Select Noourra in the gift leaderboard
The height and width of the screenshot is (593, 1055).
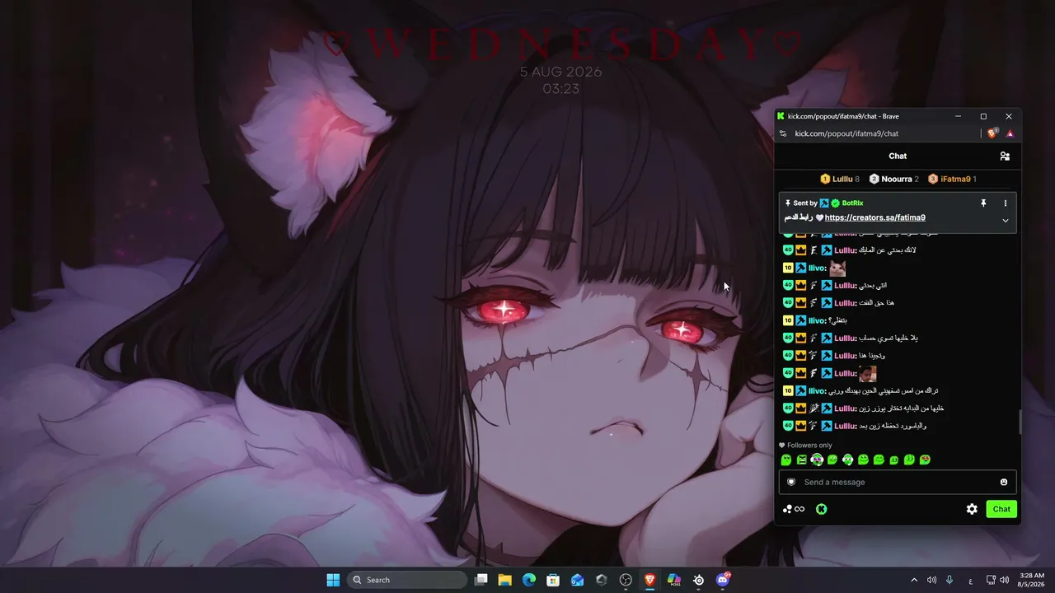point(894,179)
